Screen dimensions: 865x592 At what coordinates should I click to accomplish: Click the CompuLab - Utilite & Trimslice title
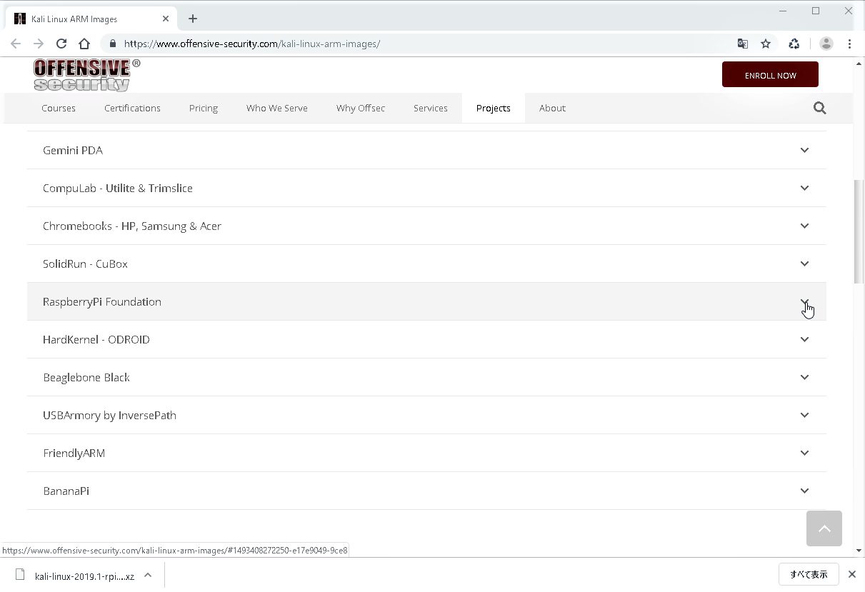(x=118, y=188)
